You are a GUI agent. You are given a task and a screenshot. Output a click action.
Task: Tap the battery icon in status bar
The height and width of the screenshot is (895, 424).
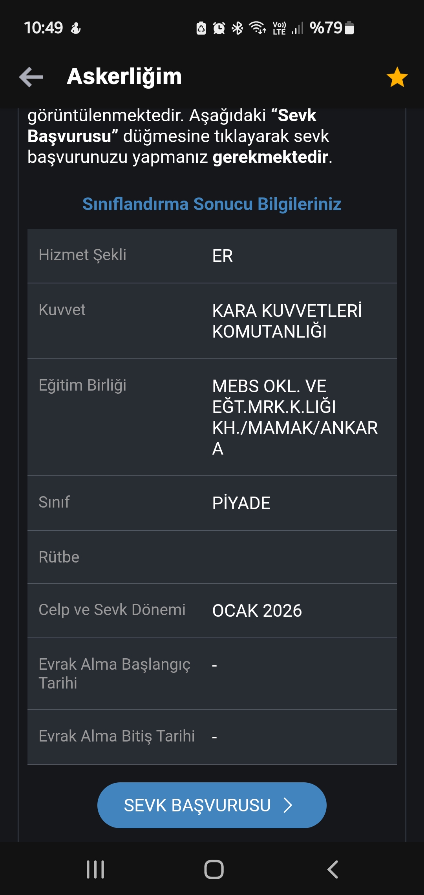pyautogui.click(x=349, y=28)
